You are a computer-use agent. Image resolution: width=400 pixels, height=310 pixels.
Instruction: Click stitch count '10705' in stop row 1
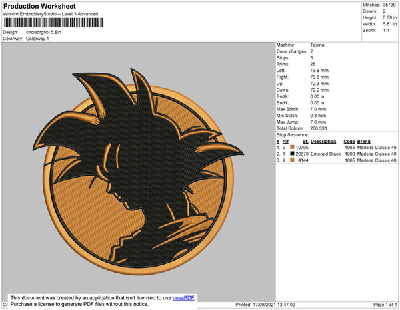pyautogui.click(x=302, y=148)
